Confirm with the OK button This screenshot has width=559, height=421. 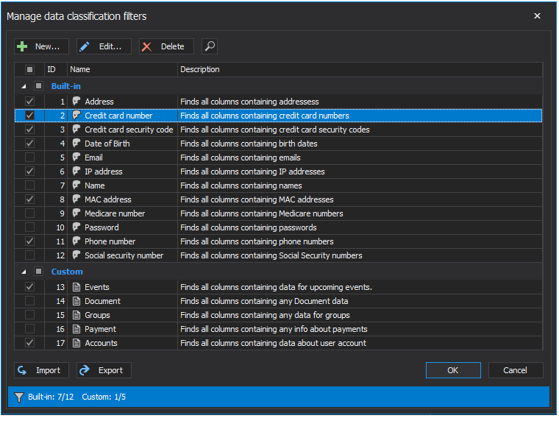coord(453,370)
